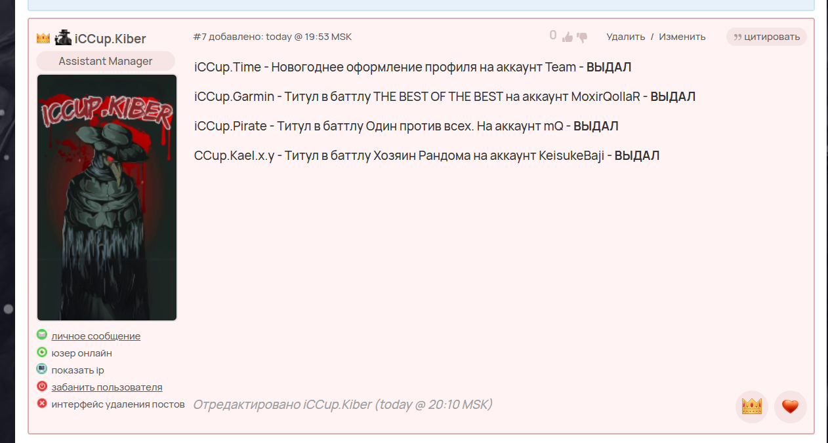Click показать ip option
The image size is (828, 443).
click(x=78, y=370)
